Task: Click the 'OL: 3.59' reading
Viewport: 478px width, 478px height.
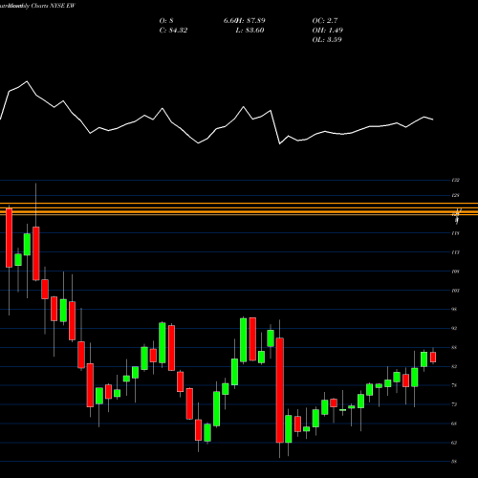Action: [x=327, y=40]
